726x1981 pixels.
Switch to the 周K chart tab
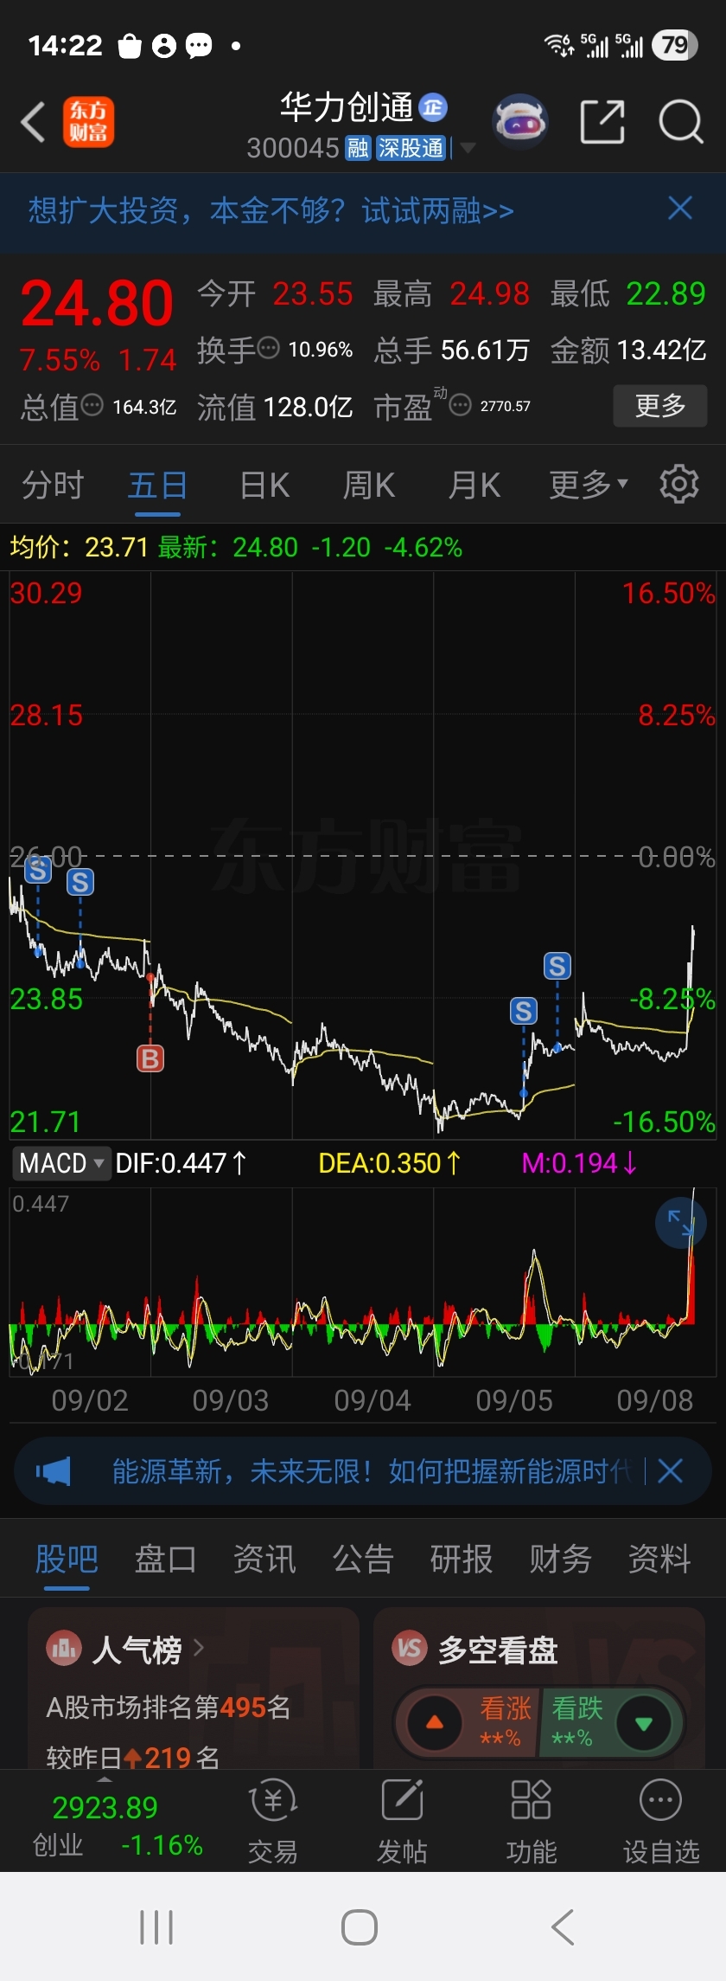point(369,486)
